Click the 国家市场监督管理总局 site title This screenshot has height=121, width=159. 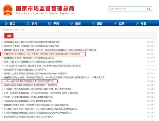click(45, 9)
